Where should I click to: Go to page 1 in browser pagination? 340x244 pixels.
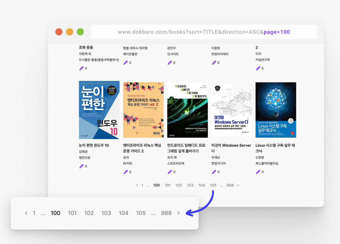tap(142, 185)
